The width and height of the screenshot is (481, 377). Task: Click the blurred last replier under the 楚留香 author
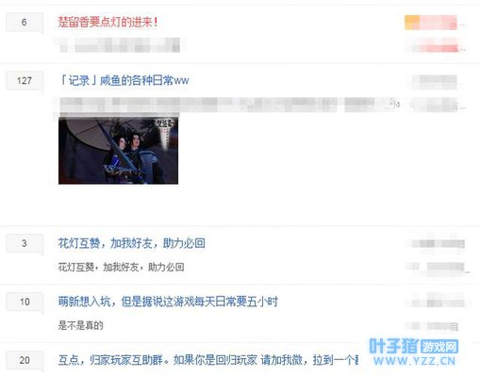433,45
